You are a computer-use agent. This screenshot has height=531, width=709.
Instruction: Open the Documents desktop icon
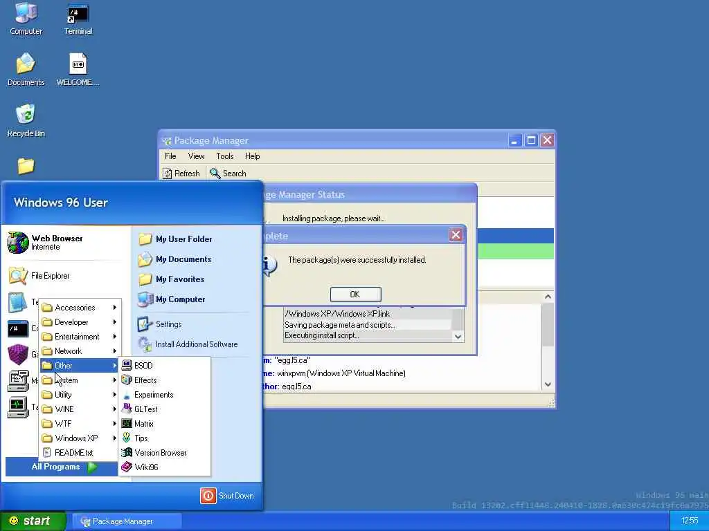[x=26, y=69]
